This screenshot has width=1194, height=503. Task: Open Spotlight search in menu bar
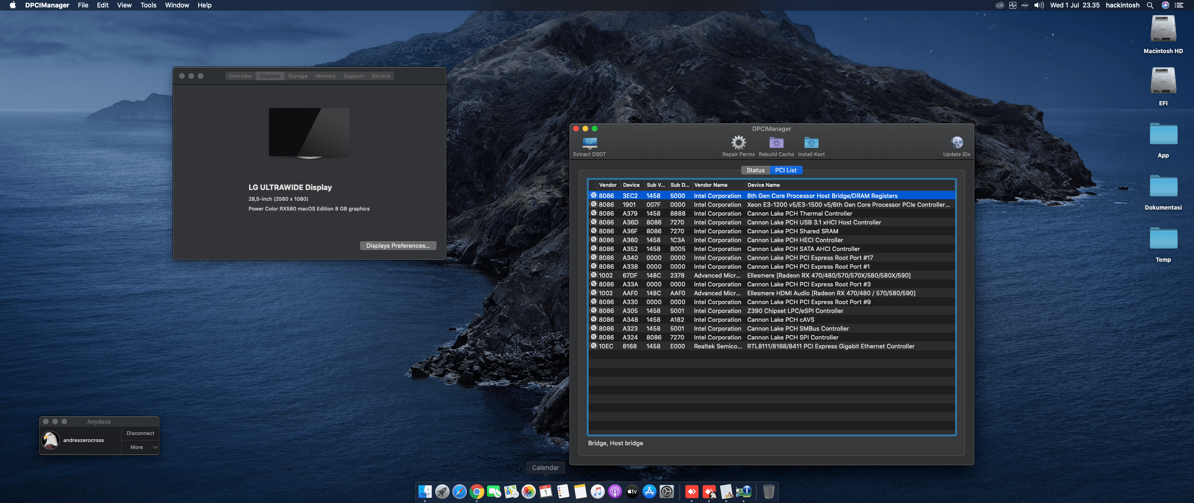coord(1150,5)
